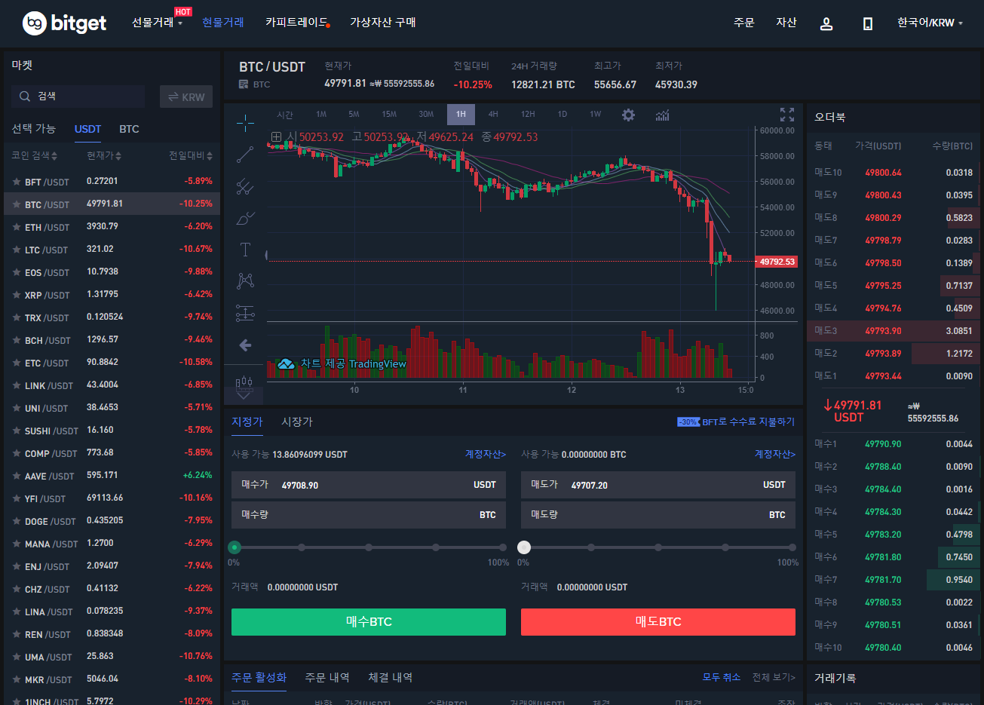Screen dimensions: 984x705
Task: Open the YFI/USDT market row
Action: pos(112,498)
